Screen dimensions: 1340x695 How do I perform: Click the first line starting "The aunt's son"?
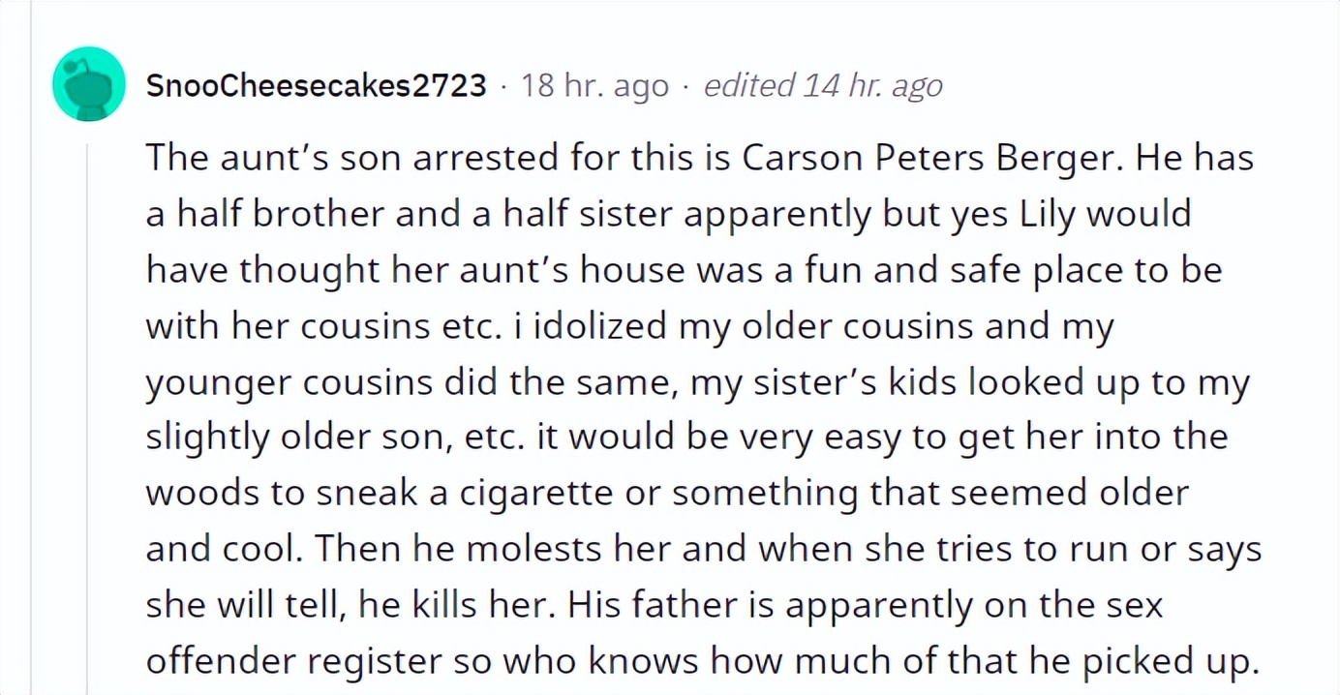[700, 158]
